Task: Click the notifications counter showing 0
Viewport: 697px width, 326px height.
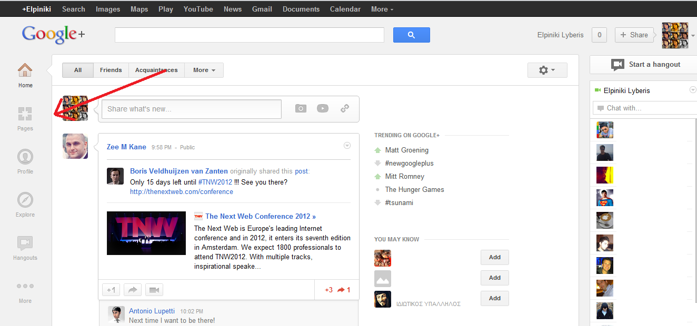Action: (x=599, y=35)
